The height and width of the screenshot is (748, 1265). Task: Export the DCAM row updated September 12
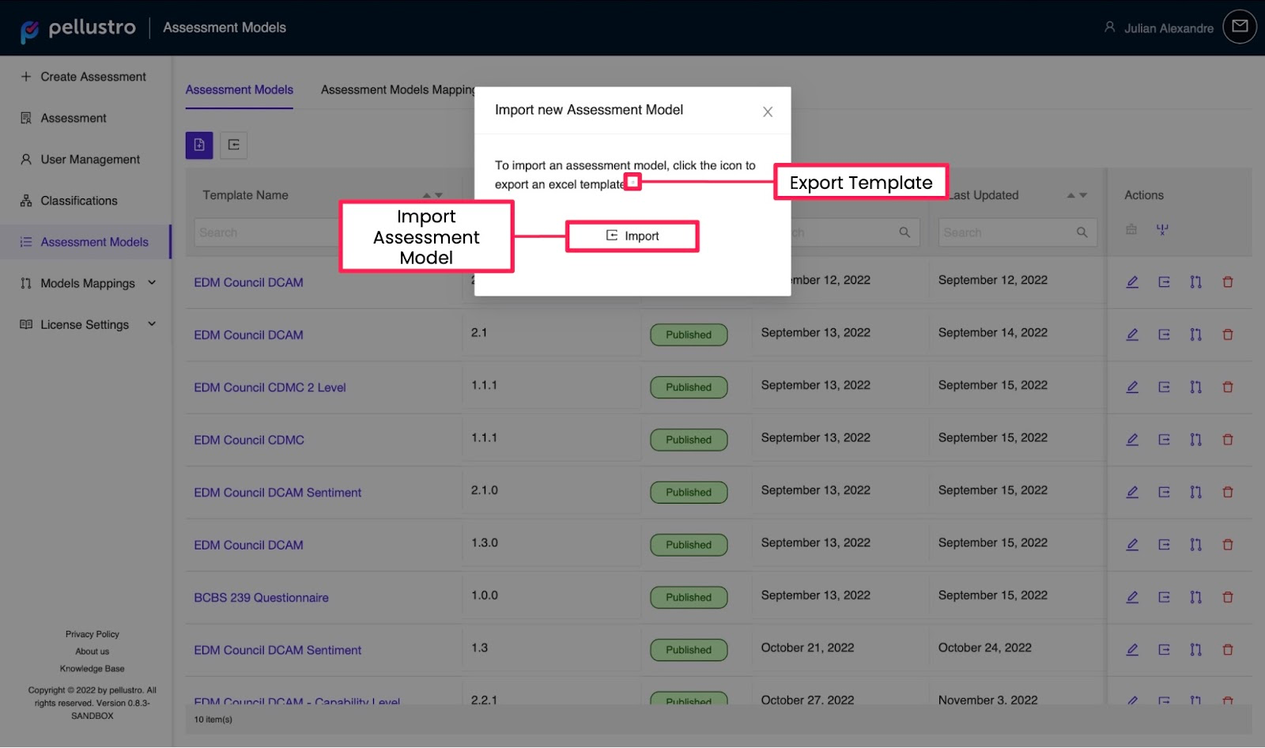[x=1164, y=281]
